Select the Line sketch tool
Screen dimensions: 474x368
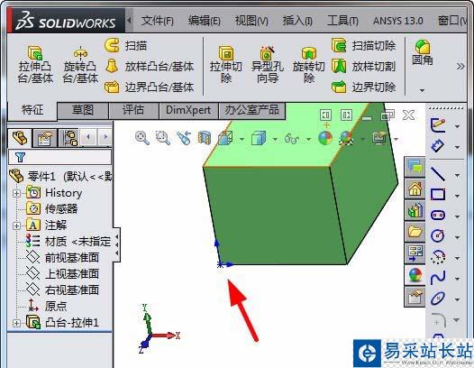438,174
